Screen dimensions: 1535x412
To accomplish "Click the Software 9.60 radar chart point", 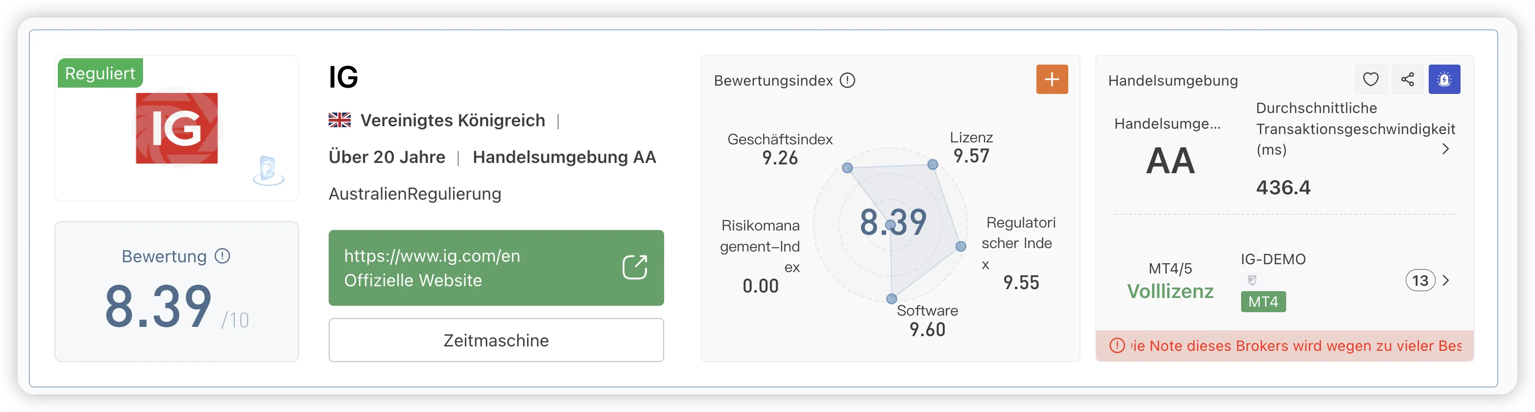I will [891, 298].
